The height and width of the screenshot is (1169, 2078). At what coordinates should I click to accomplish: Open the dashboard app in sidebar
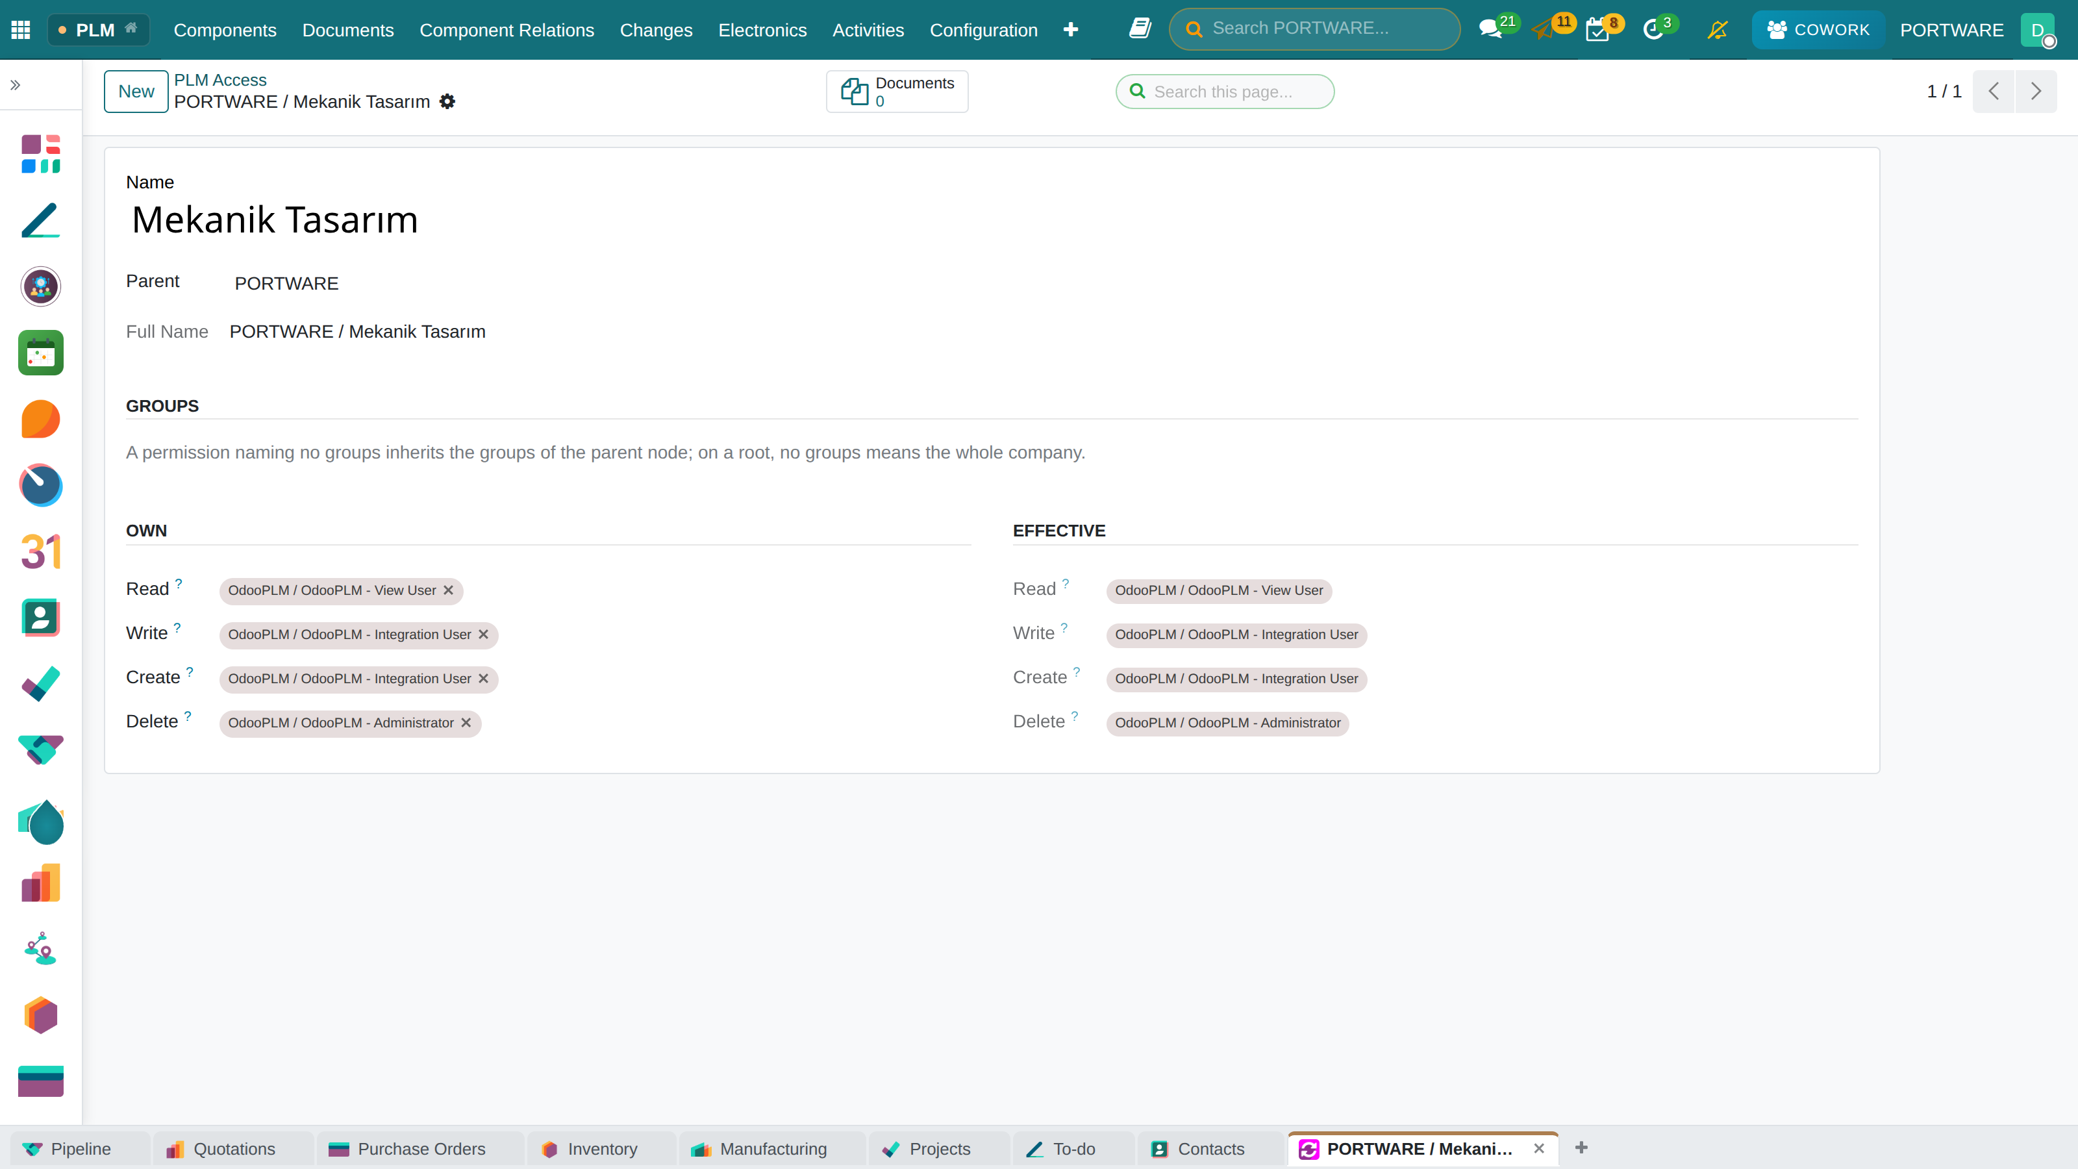click(x=40, y=153)
